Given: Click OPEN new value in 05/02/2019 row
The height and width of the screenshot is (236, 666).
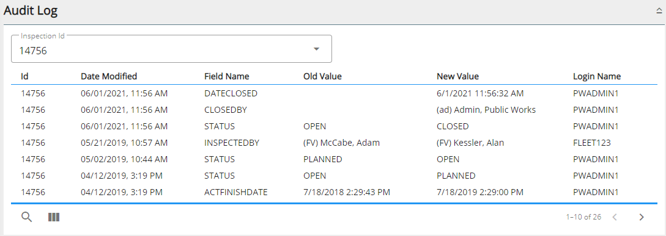Looking at the screenshot, I should pos(448,159).
